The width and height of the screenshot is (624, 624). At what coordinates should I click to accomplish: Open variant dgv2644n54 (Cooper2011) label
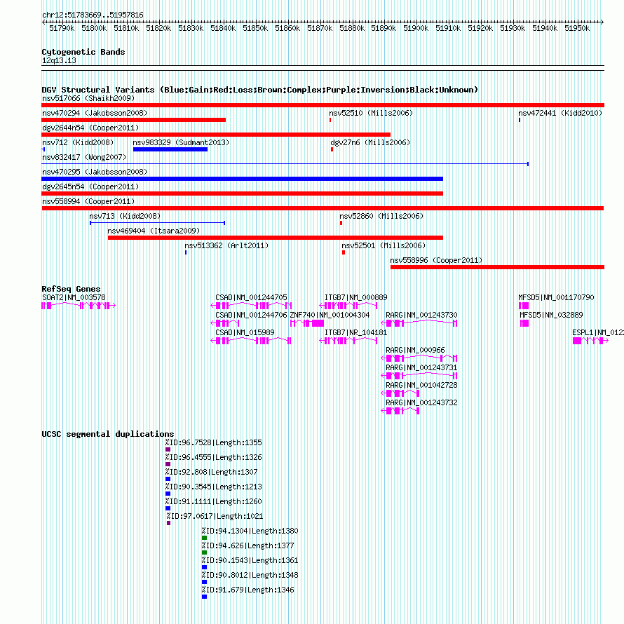point(90,128)
